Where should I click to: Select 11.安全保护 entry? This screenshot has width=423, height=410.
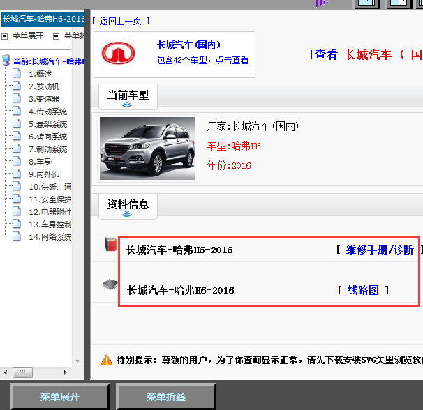tap(50, 199)
